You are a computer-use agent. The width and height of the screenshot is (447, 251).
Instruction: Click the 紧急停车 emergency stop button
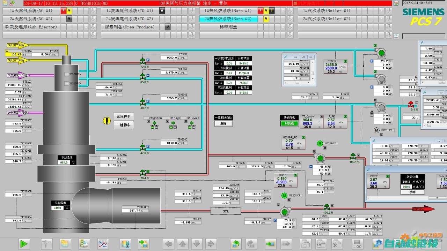123,116
